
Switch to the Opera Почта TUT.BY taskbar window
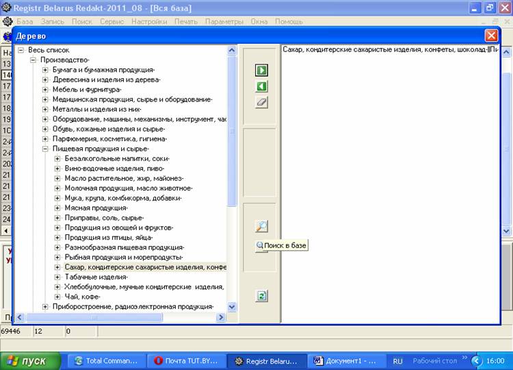click(x=187, y=360)
